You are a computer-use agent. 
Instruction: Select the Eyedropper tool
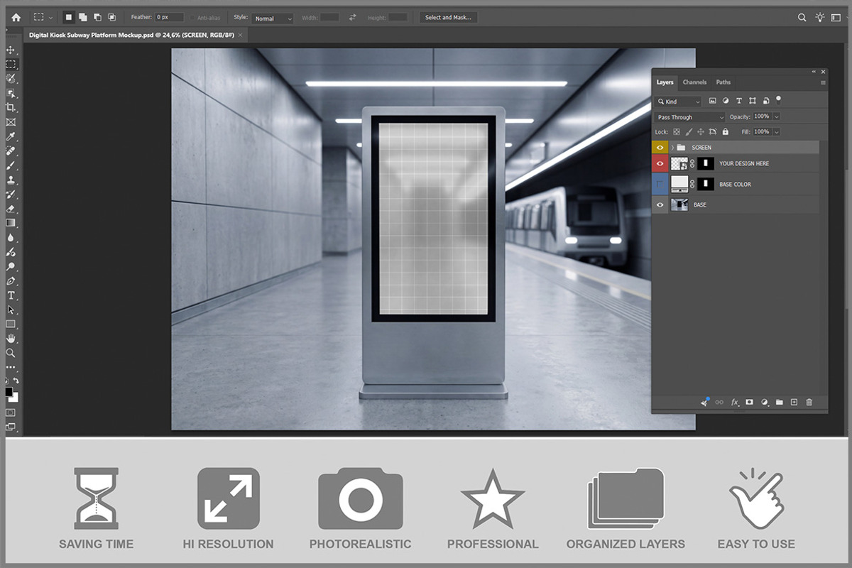pos(11,137)
